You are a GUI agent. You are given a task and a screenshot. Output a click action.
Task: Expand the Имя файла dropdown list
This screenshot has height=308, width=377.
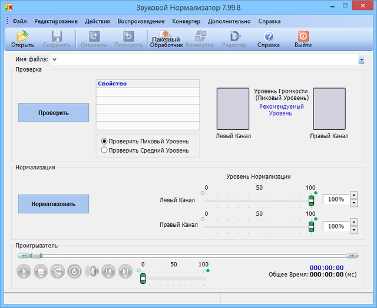(x=361, y=59)
